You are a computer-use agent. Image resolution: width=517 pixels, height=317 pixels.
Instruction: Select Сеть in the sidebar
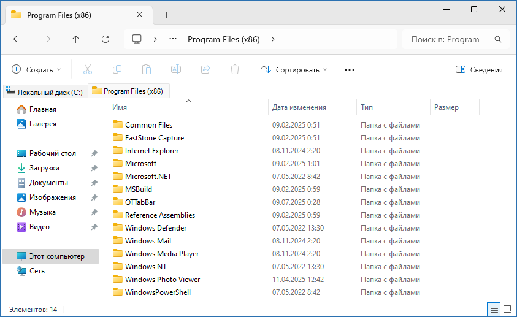[30, 271]
